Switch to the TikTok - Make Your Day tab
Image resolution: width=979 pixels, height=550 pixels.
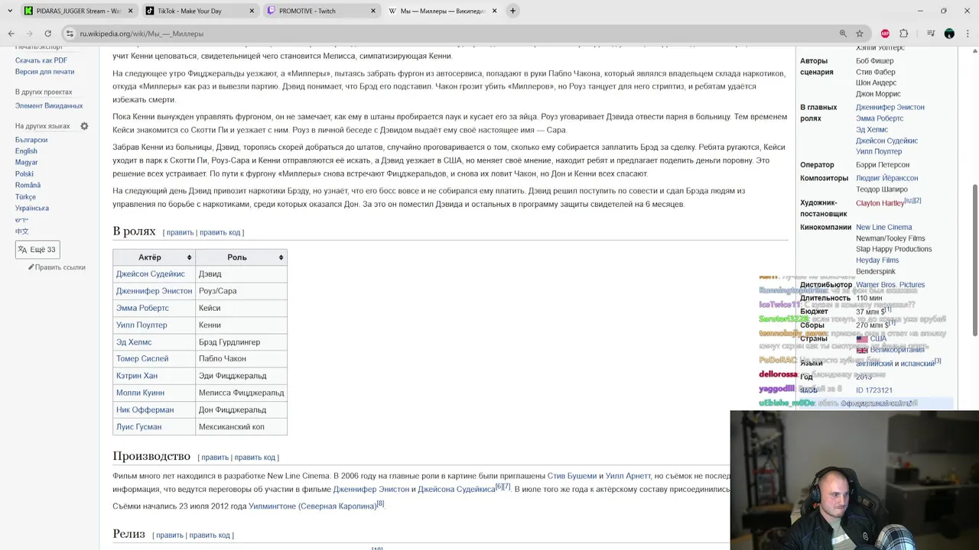coord(199,11)
